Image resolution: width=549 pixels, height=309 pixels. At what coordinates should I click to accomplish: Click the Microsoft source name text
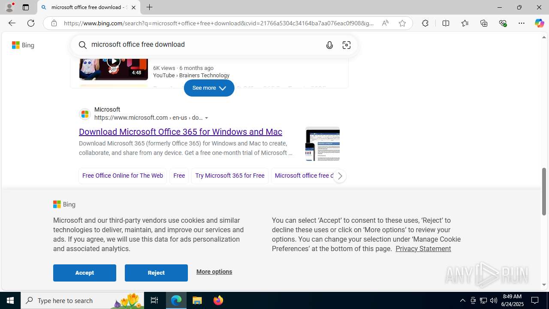(x=107, y=110)
